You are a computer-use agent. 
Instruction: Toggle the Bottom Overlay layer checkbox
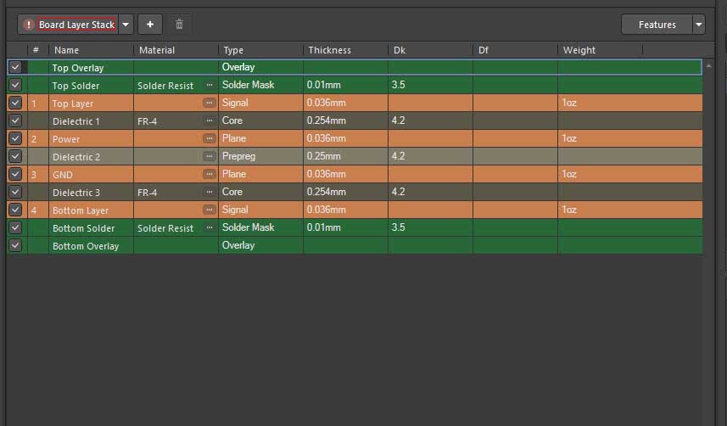click(15, 245)
